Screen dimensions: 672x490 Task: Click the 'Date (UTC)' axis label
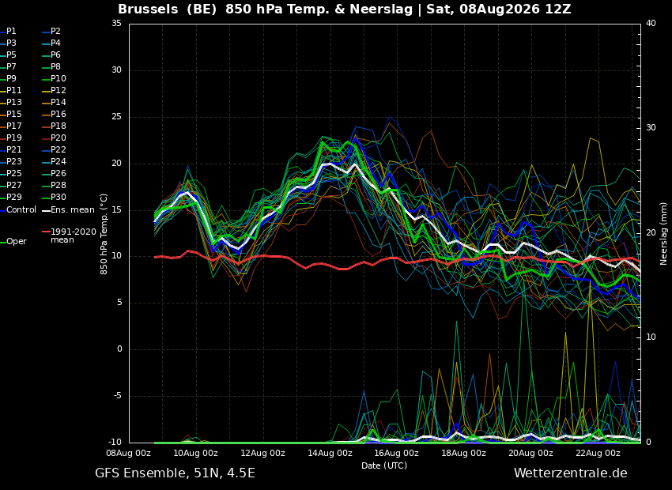(384, 465)
